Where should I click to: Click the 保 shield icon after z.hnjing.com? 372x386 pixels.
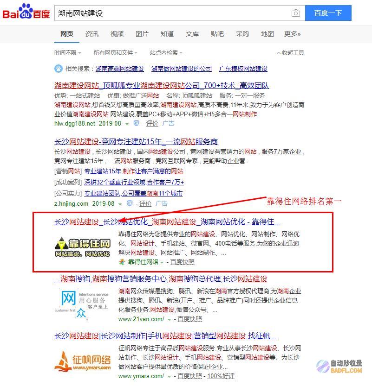(x=130, y=203)
